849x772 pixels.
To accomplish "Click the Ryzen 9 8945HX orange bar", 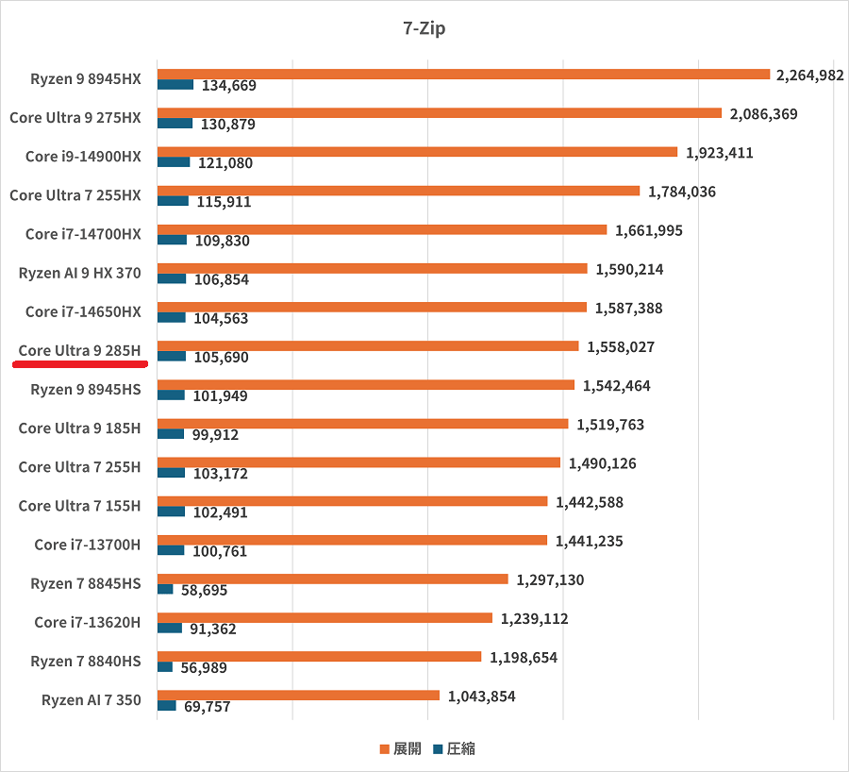I will [x=463, y=74].
